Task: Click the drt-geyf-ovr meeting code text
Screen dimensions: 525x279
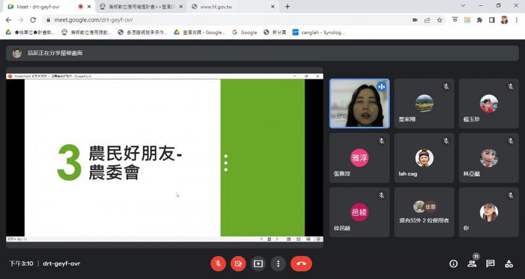Action: pyautogui.click(x=62, y=264)
